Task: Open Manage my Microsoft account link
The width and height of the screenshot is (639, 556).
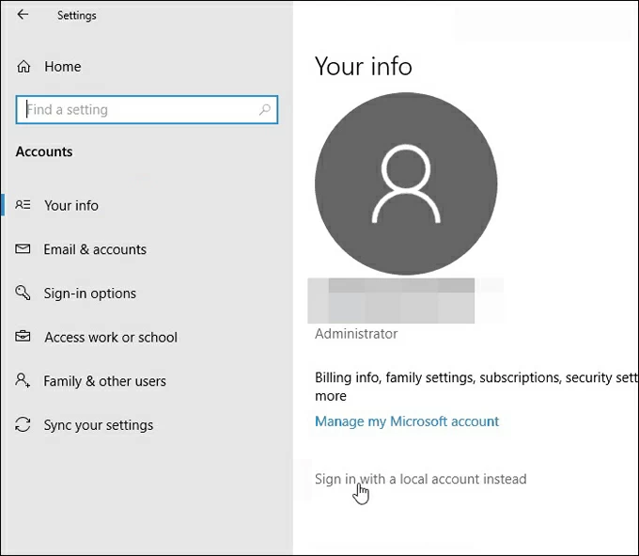Action: [407, 421]
